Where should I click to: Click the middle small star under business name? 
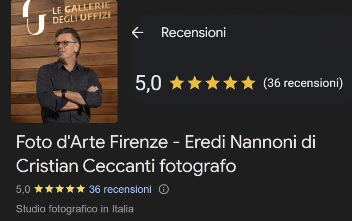[x=60, y=189]
